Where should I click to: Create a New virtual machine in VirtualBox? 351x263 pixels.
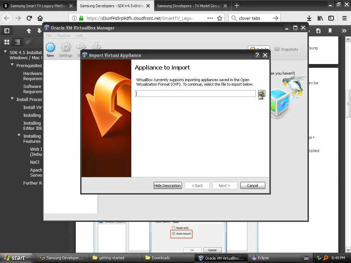(x=50, y=50)
